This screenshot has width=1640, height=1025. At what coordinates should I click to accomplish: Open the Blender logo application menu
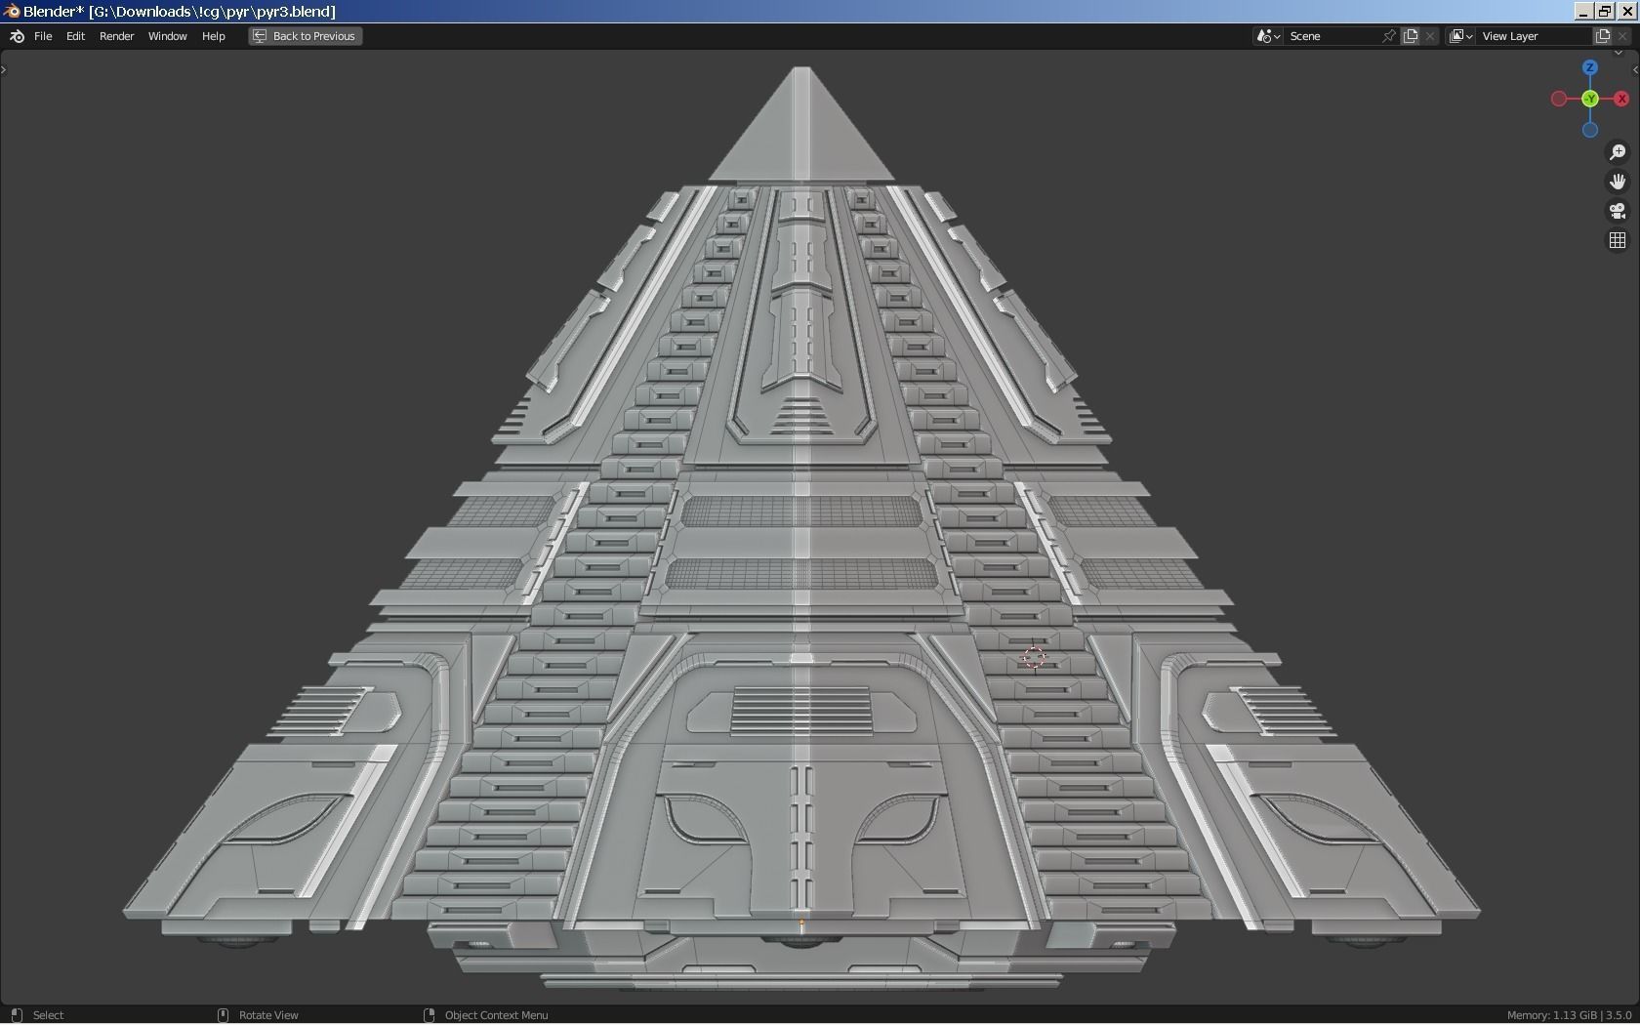[x=17, y=36]
